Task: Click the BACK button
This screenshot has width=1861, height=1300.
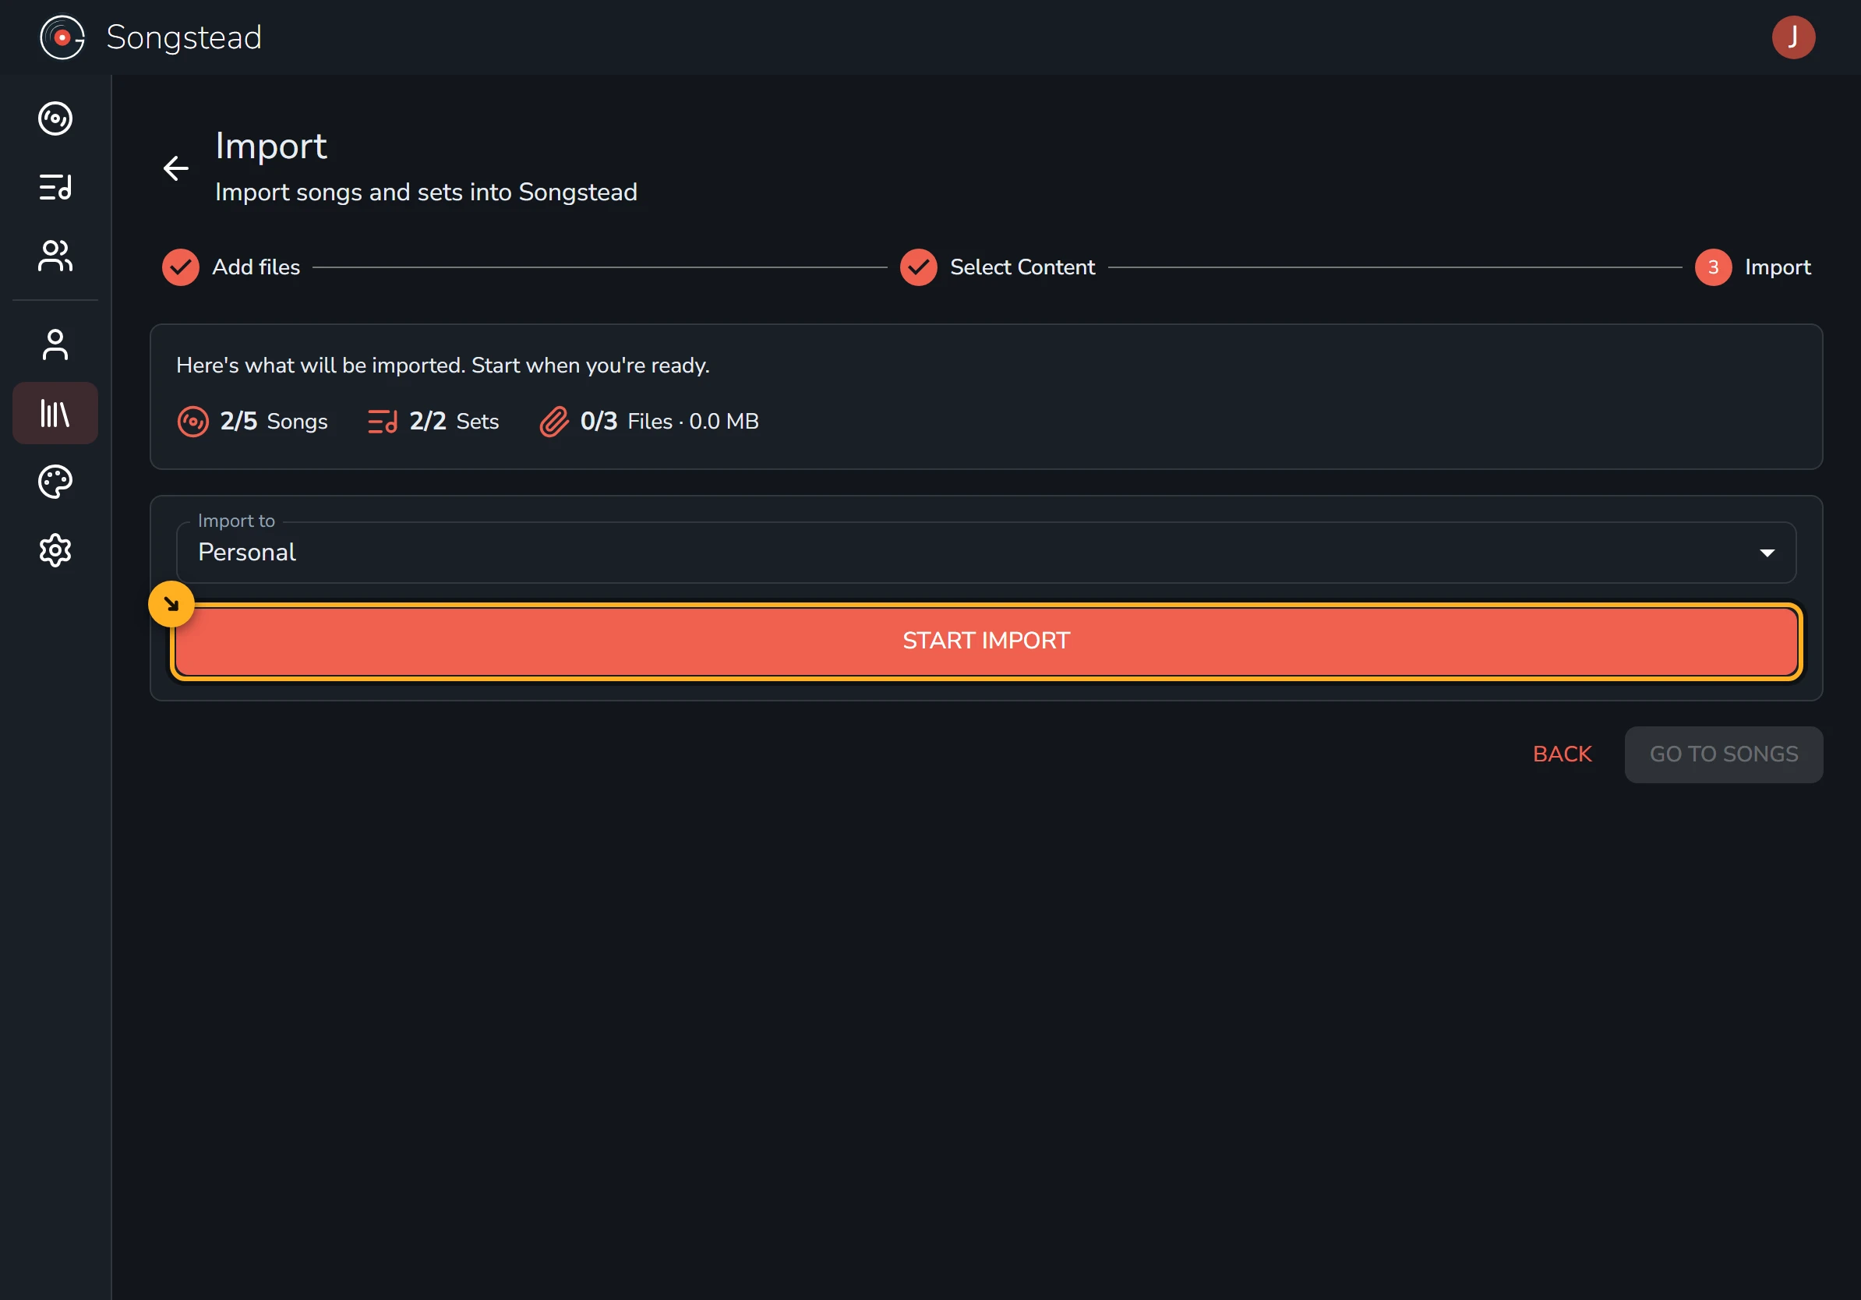Action: [x=1562, y=754]
